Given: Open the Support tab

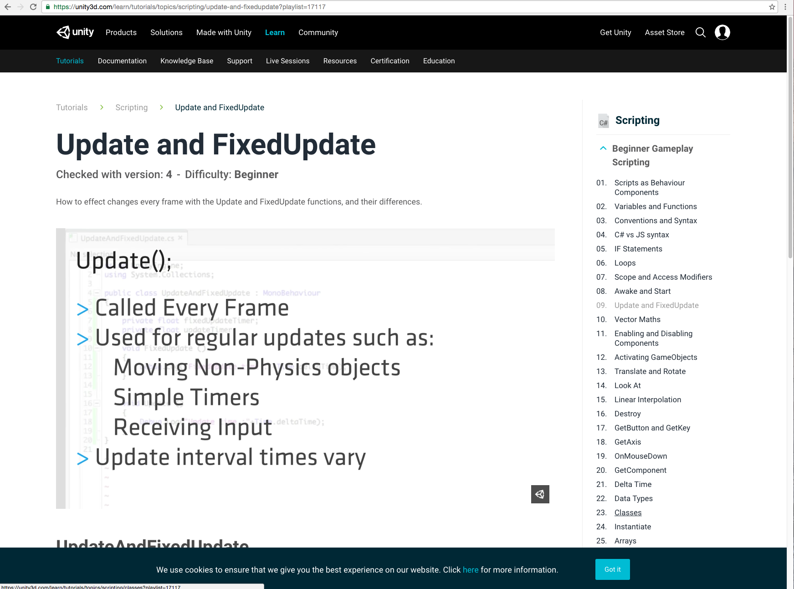Looking at the screenshot, I should click(x=240, y=61).
